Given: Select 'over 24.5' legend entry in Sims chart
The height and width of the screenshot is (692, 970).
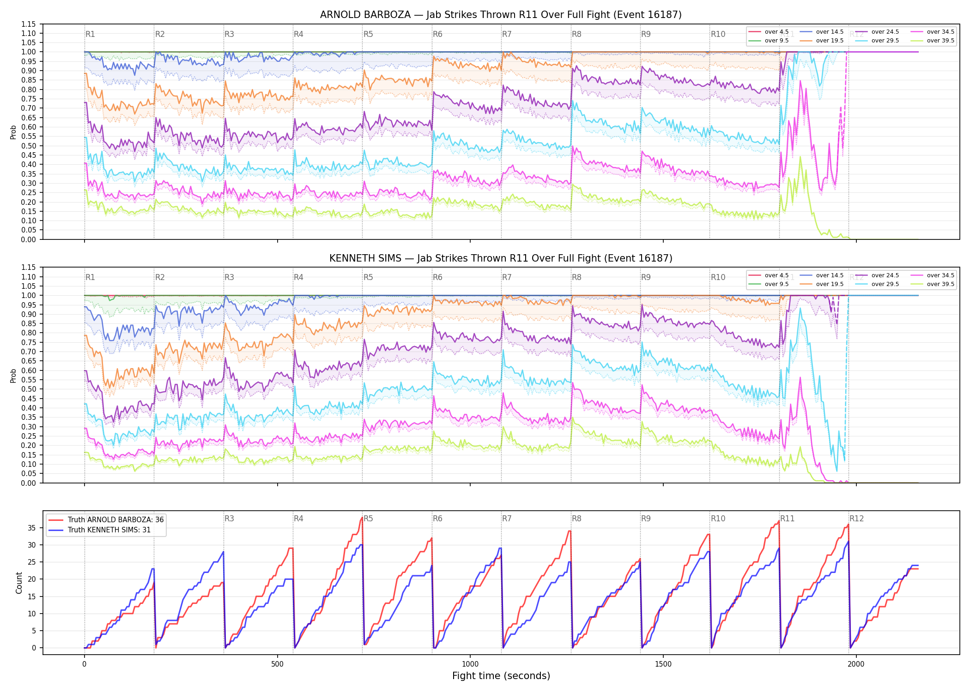Looking at the screenshot, I should point(877,275).
